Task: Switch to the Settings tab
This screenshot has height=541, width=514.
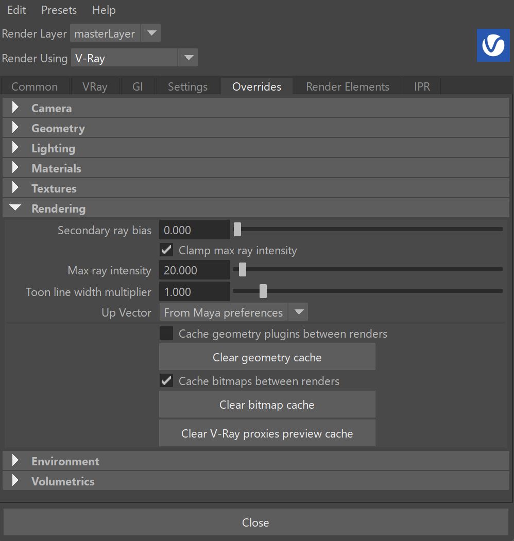Action: tap(188, 86)
